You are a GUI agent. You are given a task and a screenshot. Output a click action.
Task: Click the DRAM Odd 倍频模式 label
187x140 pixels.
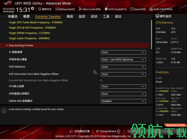[21, 101]
